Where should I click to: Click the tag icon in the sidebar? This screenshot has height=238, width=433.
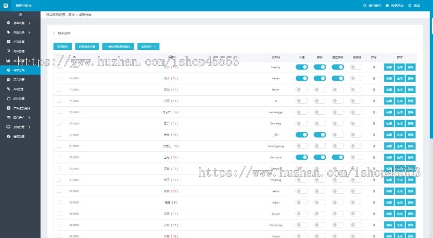(8, 32)
